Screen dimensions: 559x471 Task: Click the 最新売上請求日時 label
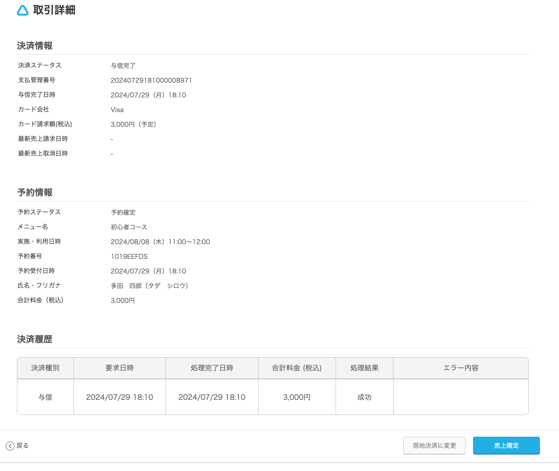click(43, 139)
